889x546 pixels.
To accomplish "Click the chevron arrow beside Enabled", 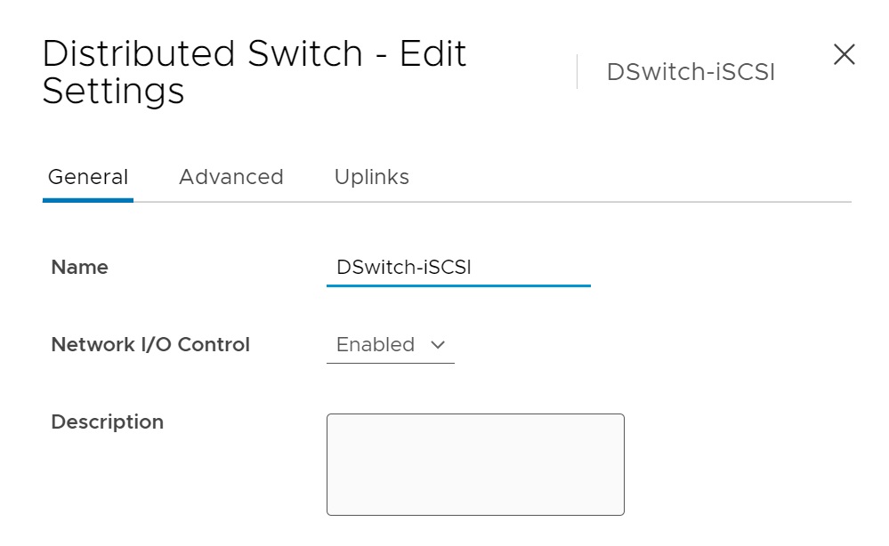I will (x=437, y=345).
